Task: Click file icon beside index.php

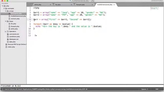Action: 6,47
